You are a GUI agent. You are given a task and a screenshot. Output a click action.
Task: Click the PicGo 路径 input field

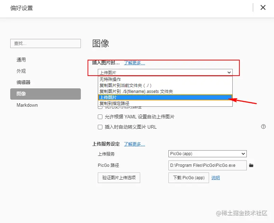pos(207,165)
